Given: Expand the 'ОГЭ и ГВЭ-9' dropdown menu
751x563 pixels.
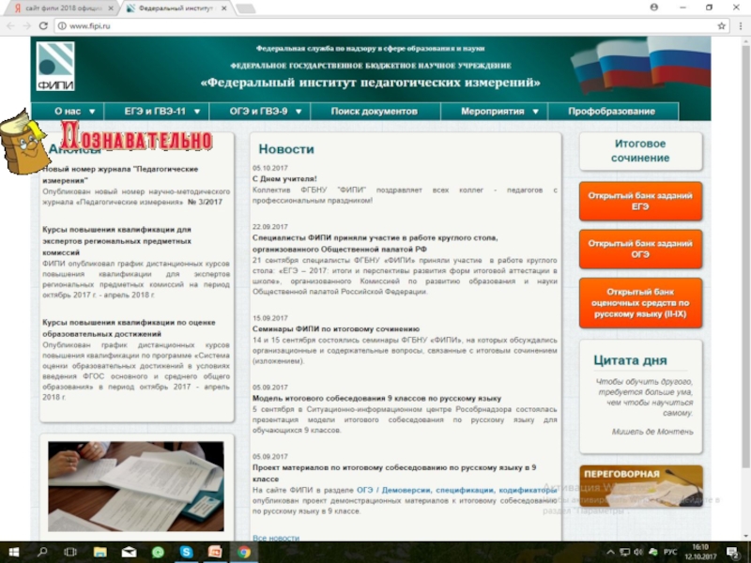Looking at the screenshot, I should (x=267, y=111).
